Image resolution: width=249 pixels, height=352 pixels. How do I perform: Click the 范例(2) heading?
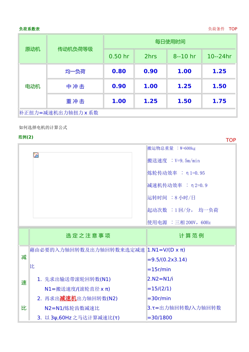26,137
